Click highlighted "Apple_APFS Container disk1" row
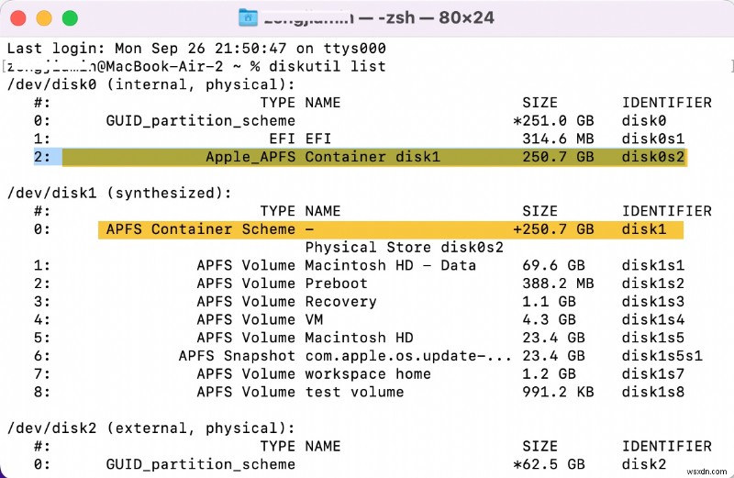The height and width of the screenshot is (478, 734). coord(323,157)
